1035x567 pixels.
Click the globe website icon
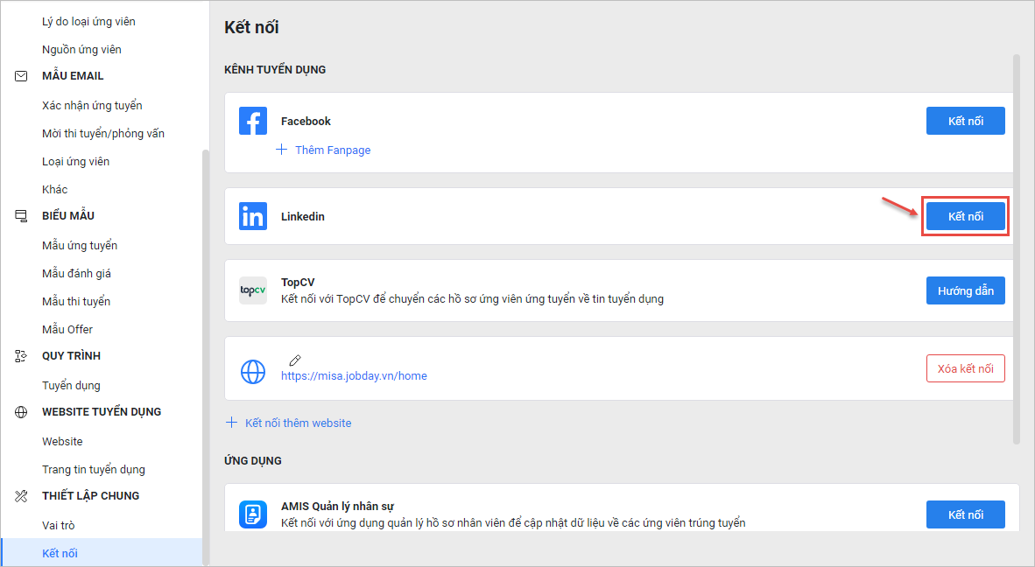pyautogui.click(x=252, y=372)
